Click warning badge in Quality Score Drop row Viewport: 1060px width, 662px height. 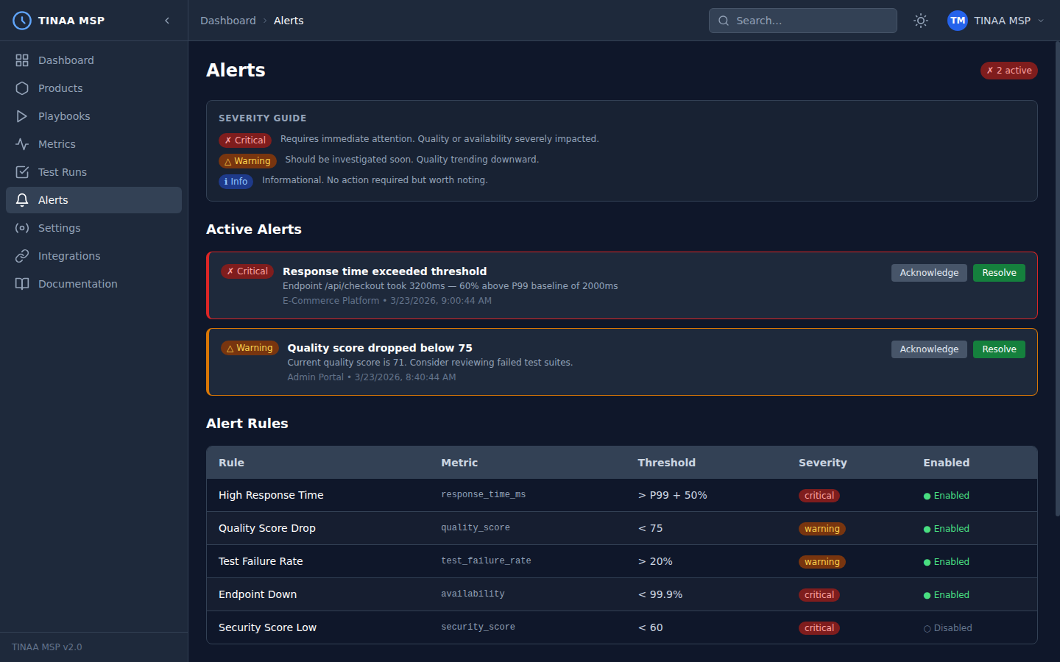(x=822, y=529)
